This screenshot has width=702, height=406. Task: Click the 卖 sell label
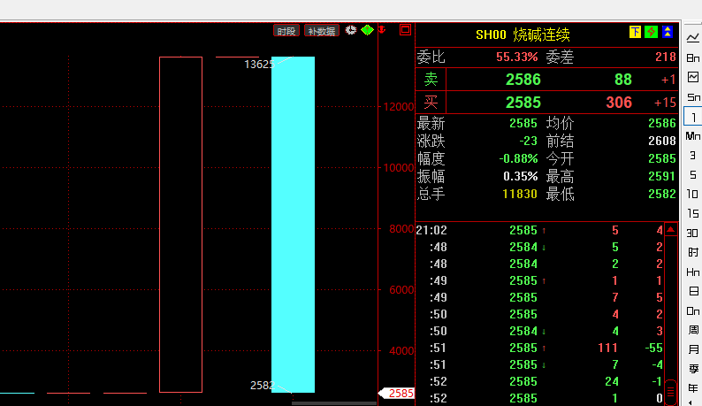point(431,80)
